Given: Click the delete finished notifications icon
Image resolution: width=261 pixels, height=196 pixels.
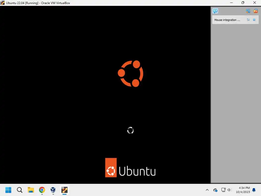Looking at the screenshot, I should [x=255, y=11].
